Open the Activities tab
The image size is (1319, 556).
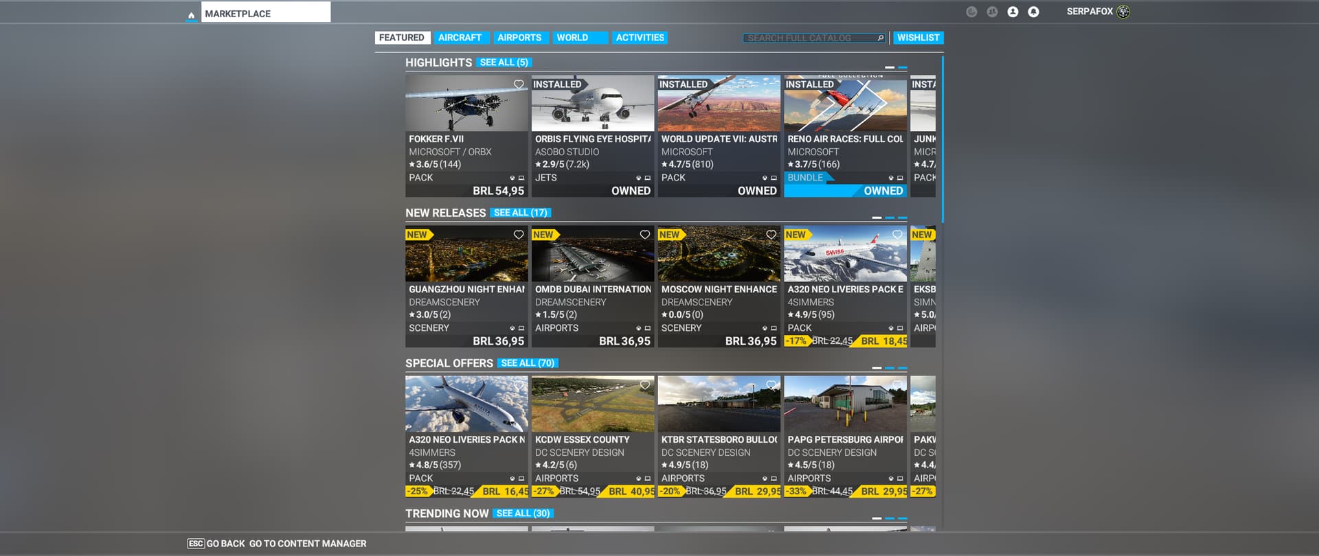point(640,38)
